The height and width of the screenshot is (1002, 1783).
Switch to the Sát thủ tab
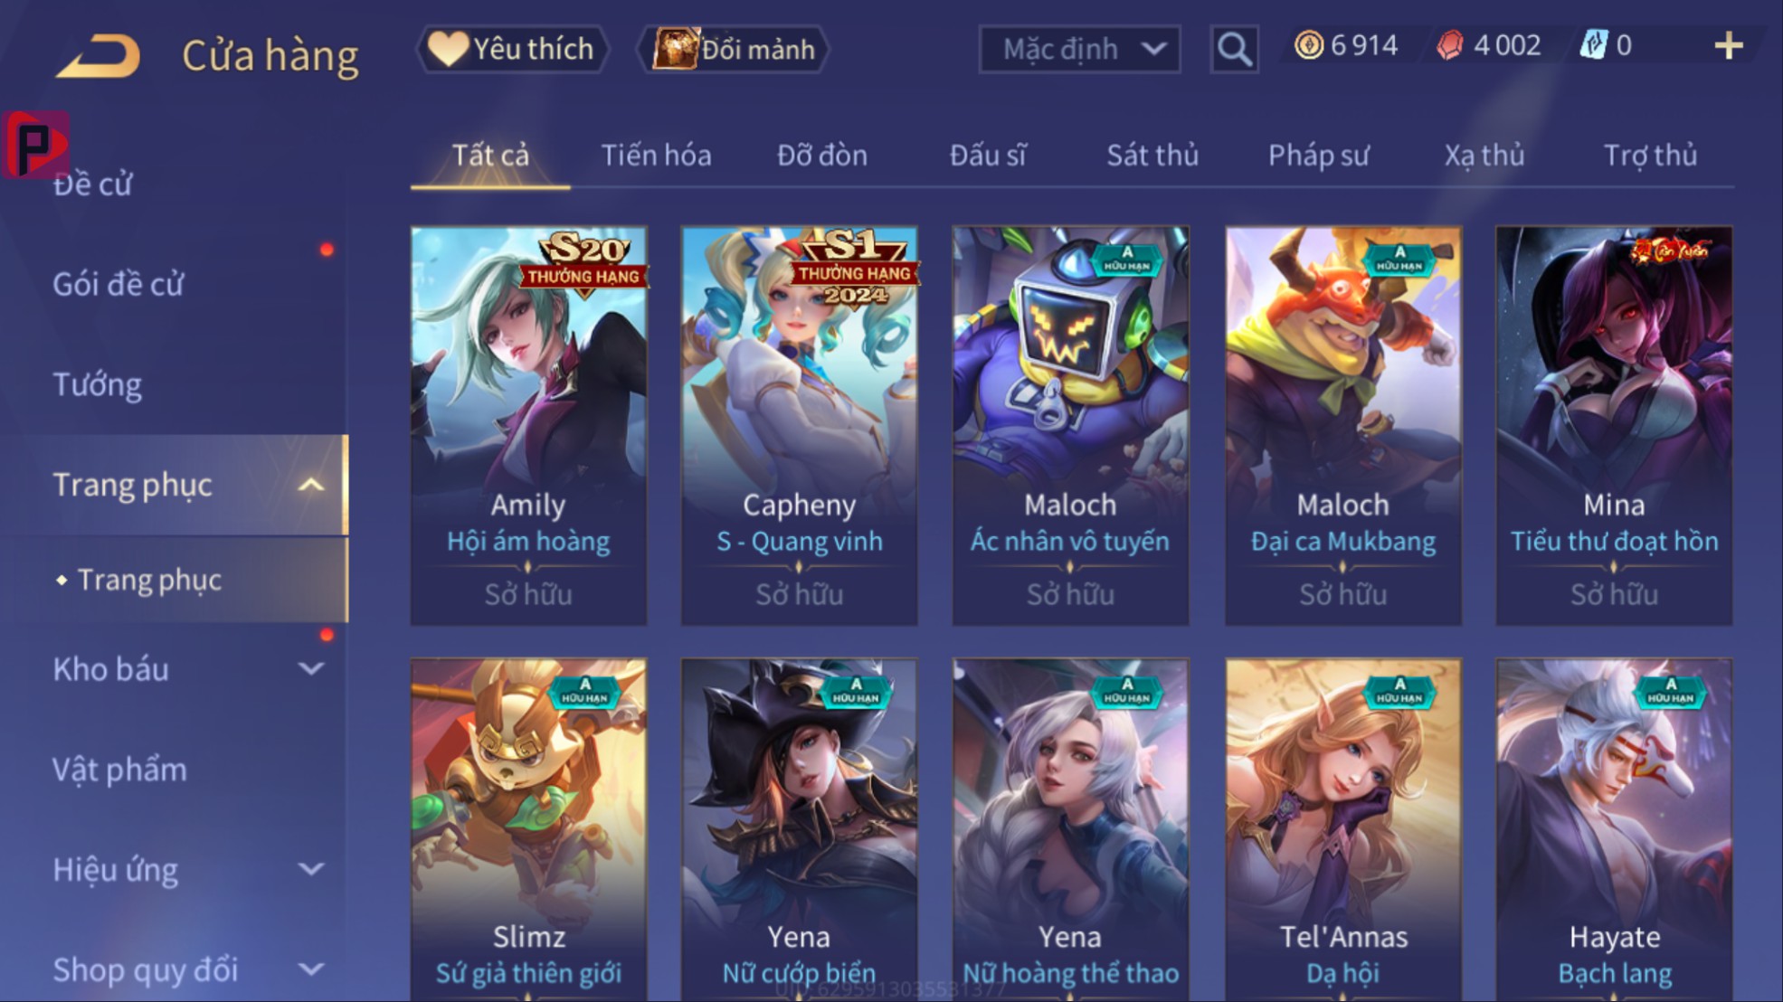point(1152,156)
